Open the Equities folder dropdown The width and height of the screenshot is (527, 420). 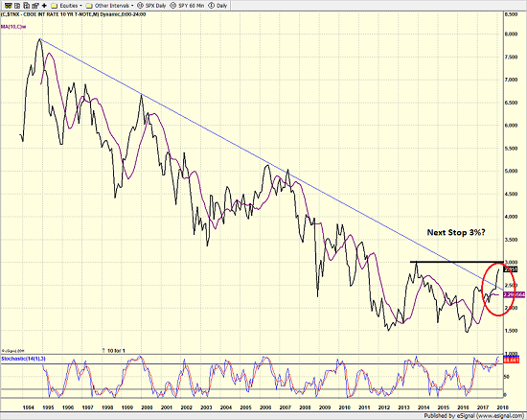pos(66,6)
